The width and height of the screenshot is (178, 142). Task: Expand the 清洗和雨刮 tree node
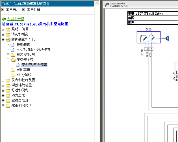pyautogui.click(x=3, y=35)
